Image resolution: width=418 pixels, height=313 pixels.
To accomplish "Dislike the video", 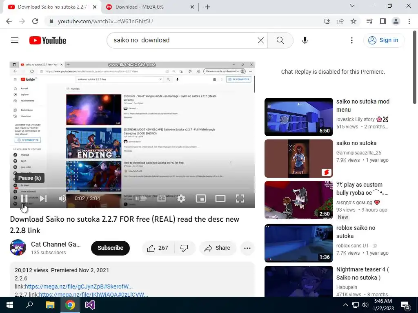I will coord(184,248).
